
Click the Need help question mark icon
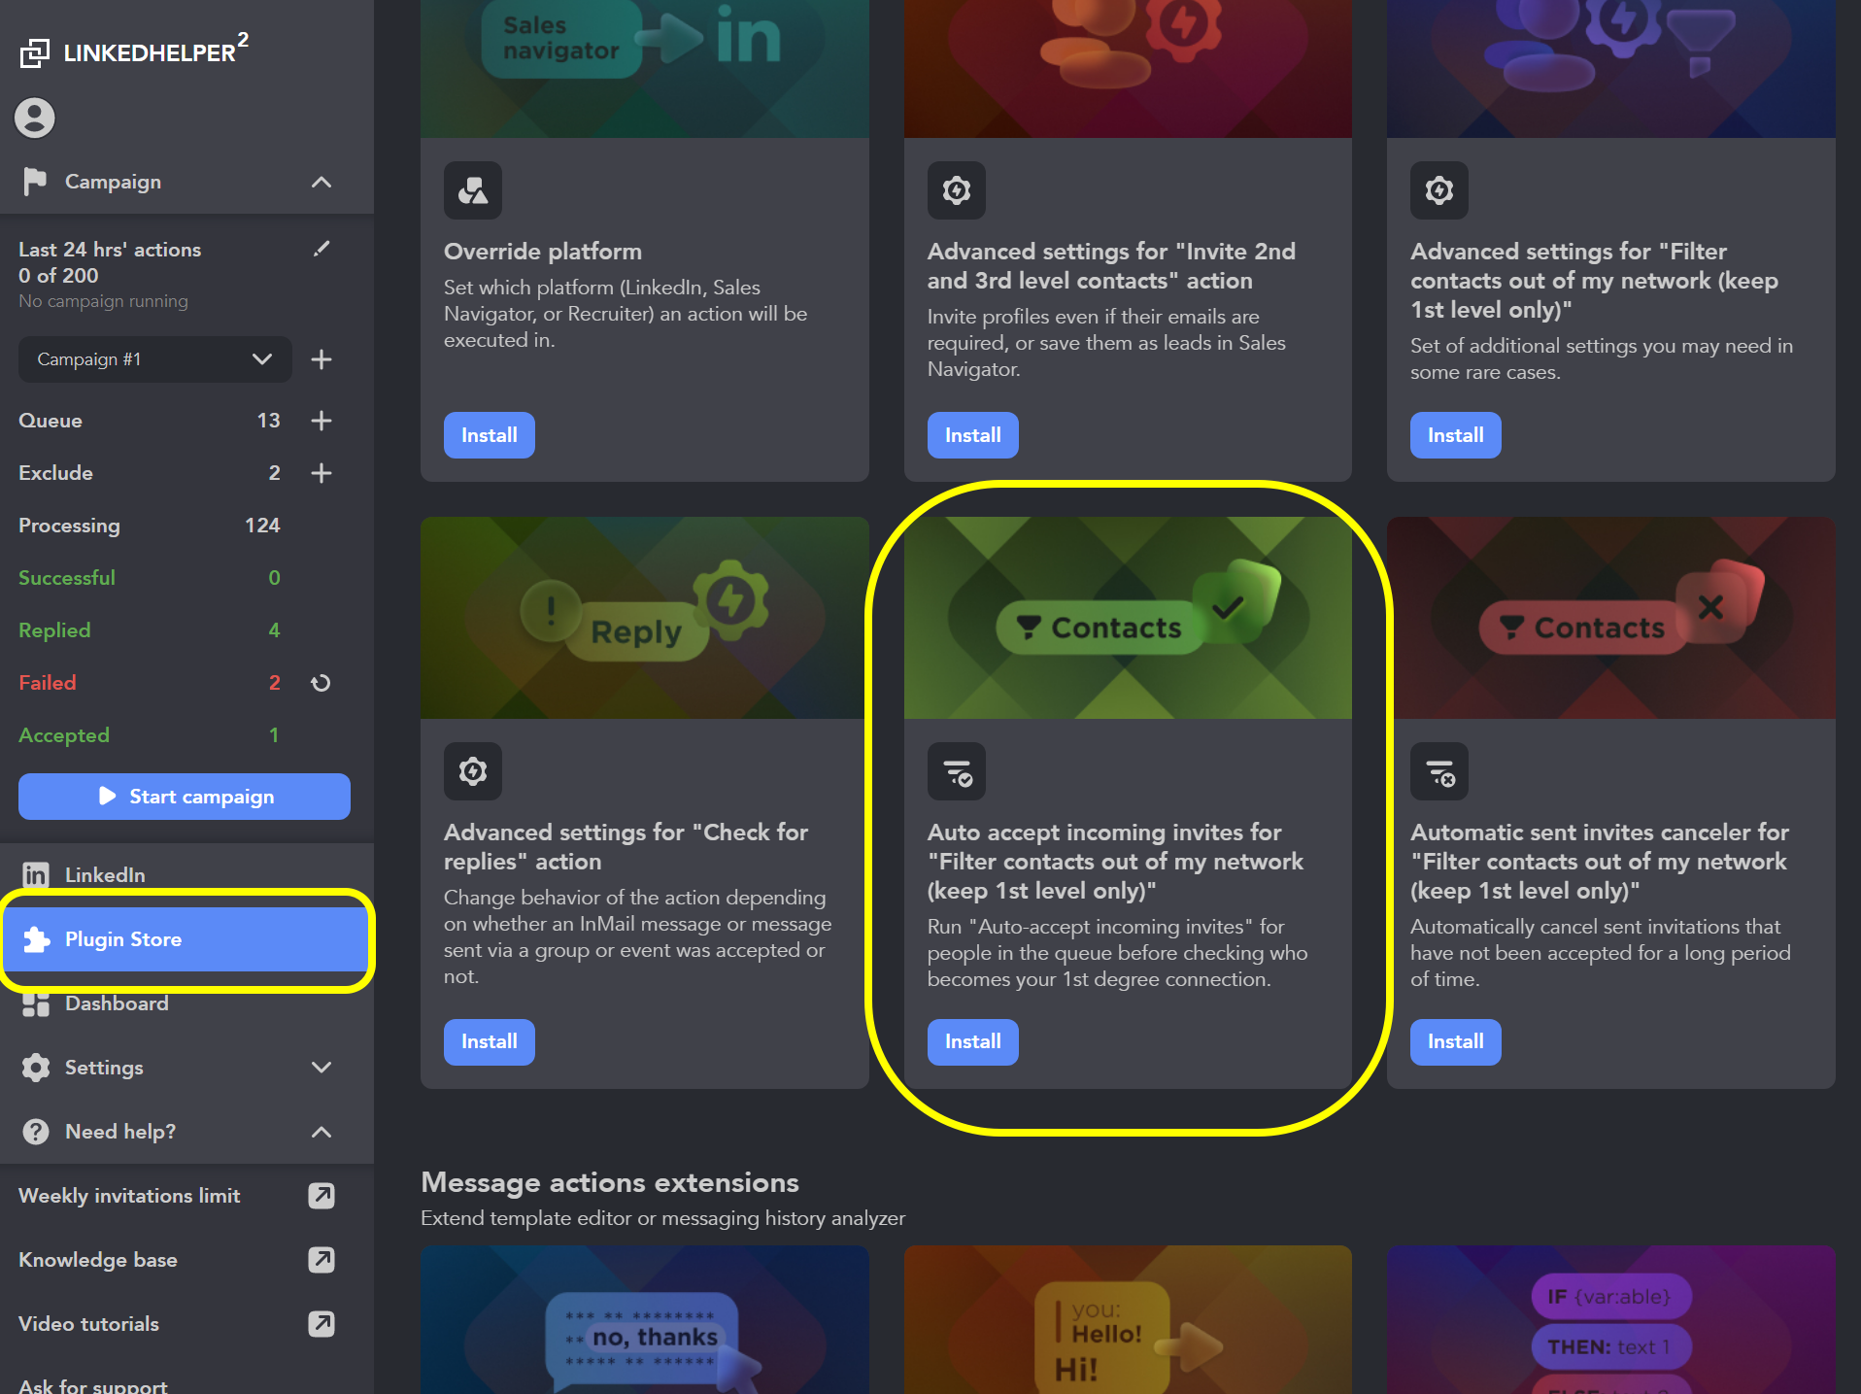point(36,1132)
